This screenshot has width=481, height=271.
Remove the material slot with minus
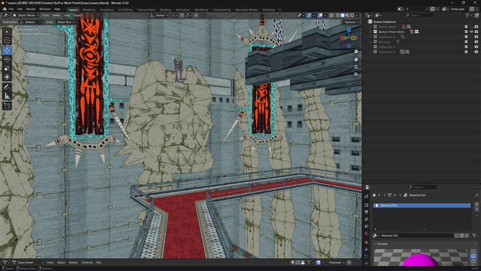tap(477, 209)
